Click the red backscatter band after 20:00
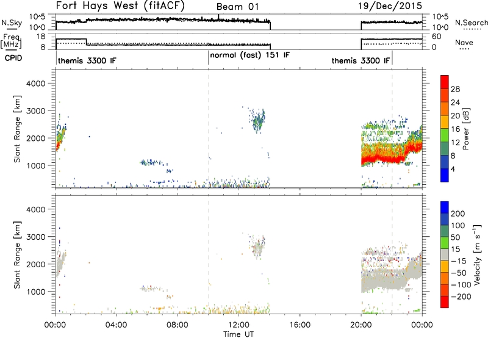 tap(383, 159)
